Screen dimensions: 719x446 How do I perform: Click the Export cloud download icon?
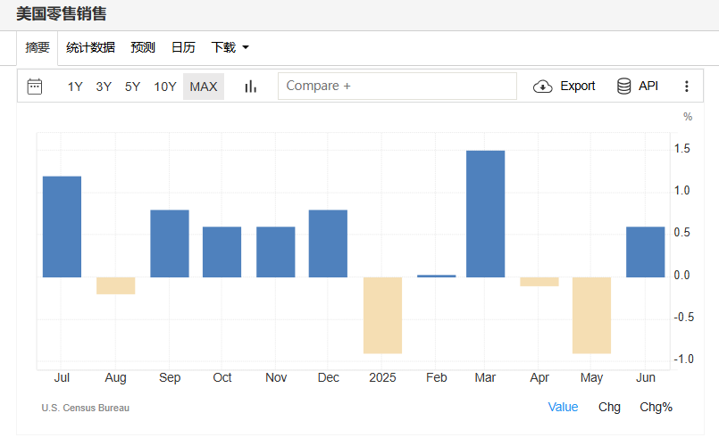(542, 87)
